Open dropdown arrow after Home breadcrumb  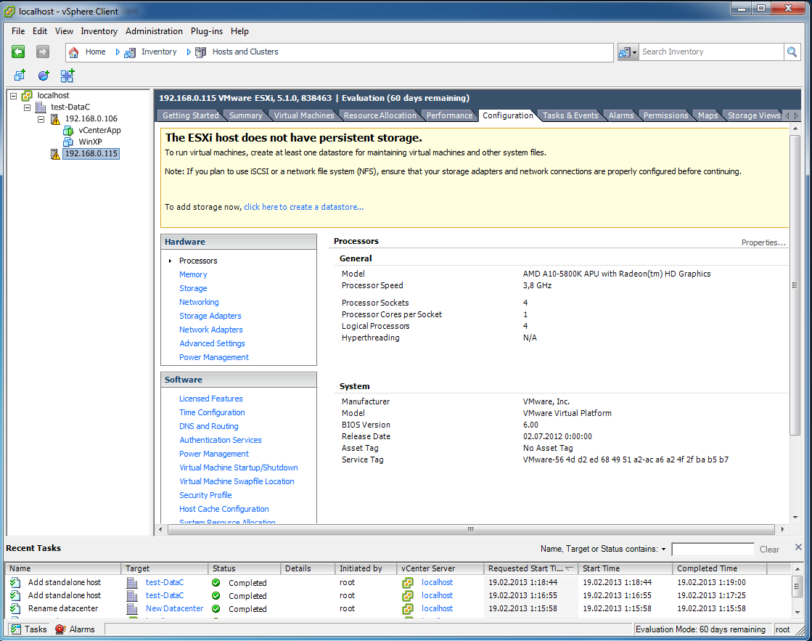[x=118, y=52]
